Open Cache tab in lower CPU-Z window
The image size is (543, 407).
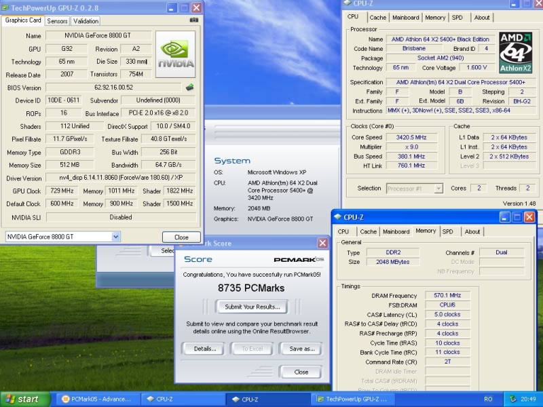368,231
